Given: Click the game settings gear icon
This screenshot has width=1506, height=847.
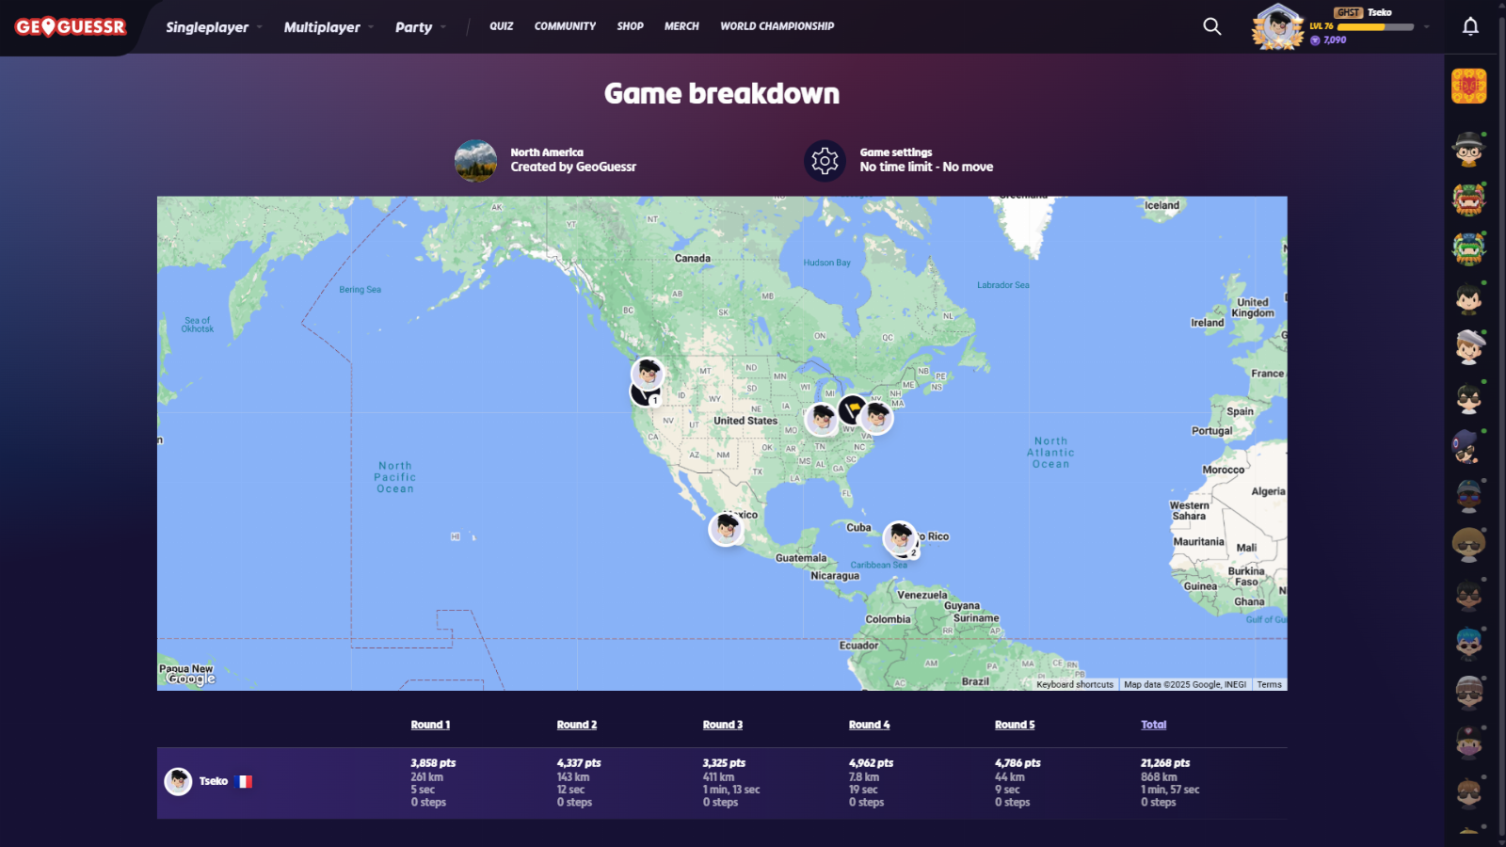Looking at the screenshot, I should (x=825, y=161).
